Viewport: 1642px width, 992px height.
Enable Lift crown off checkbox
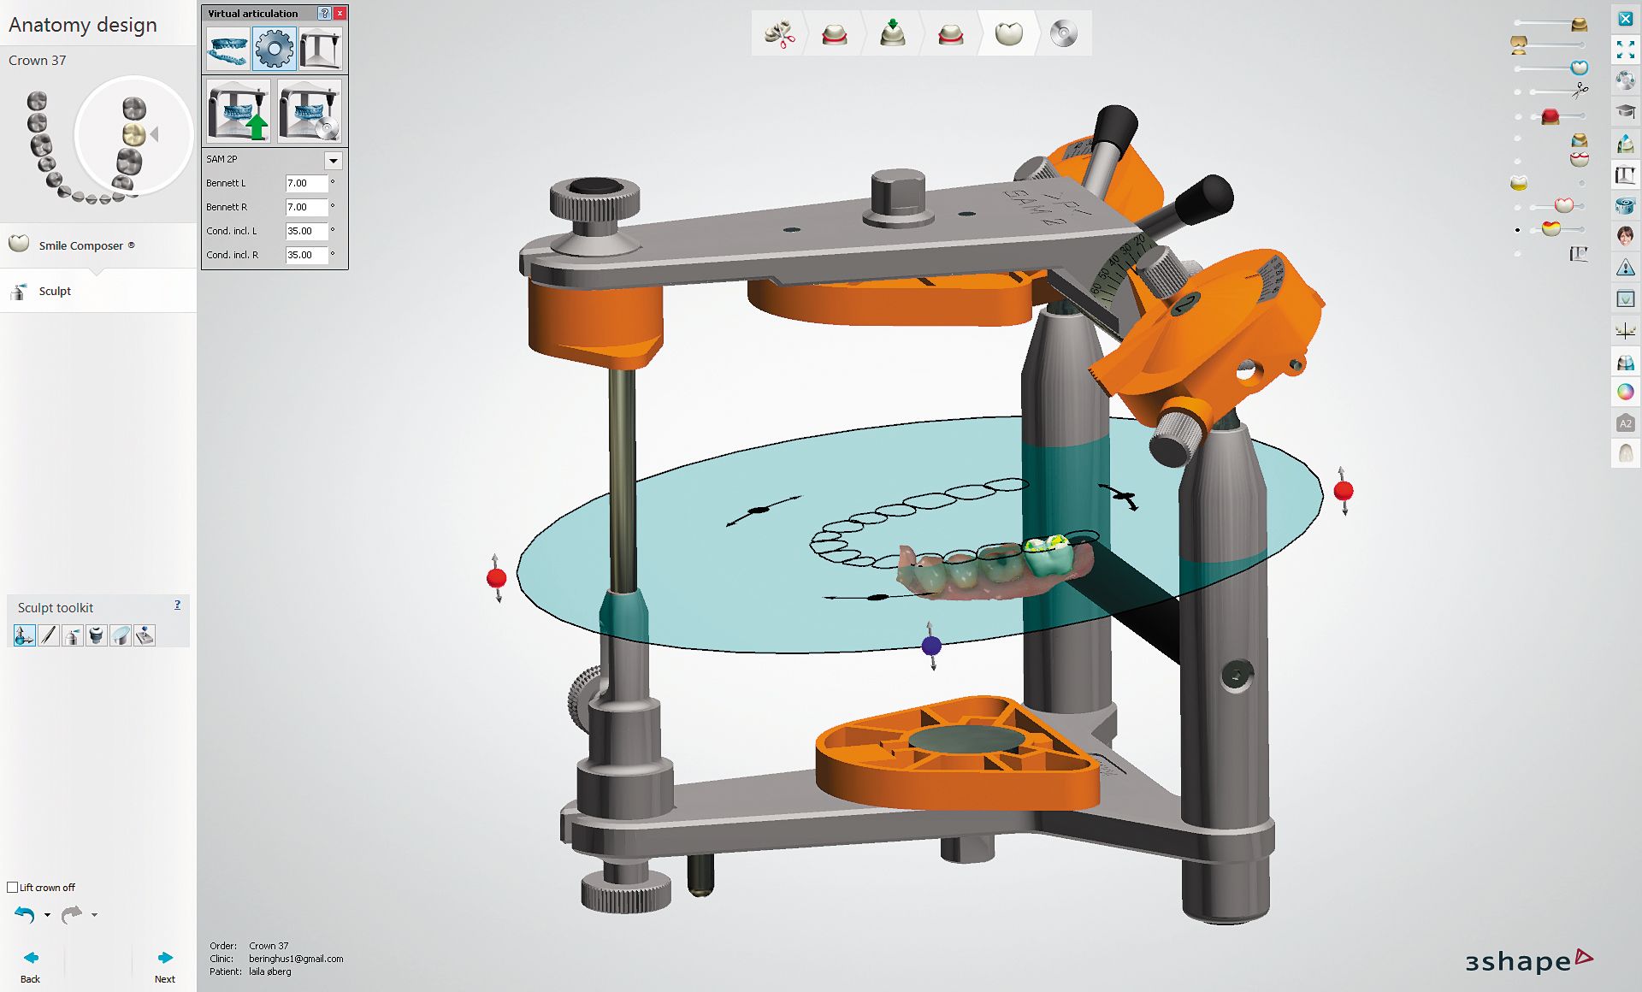[x=13, y=887]
